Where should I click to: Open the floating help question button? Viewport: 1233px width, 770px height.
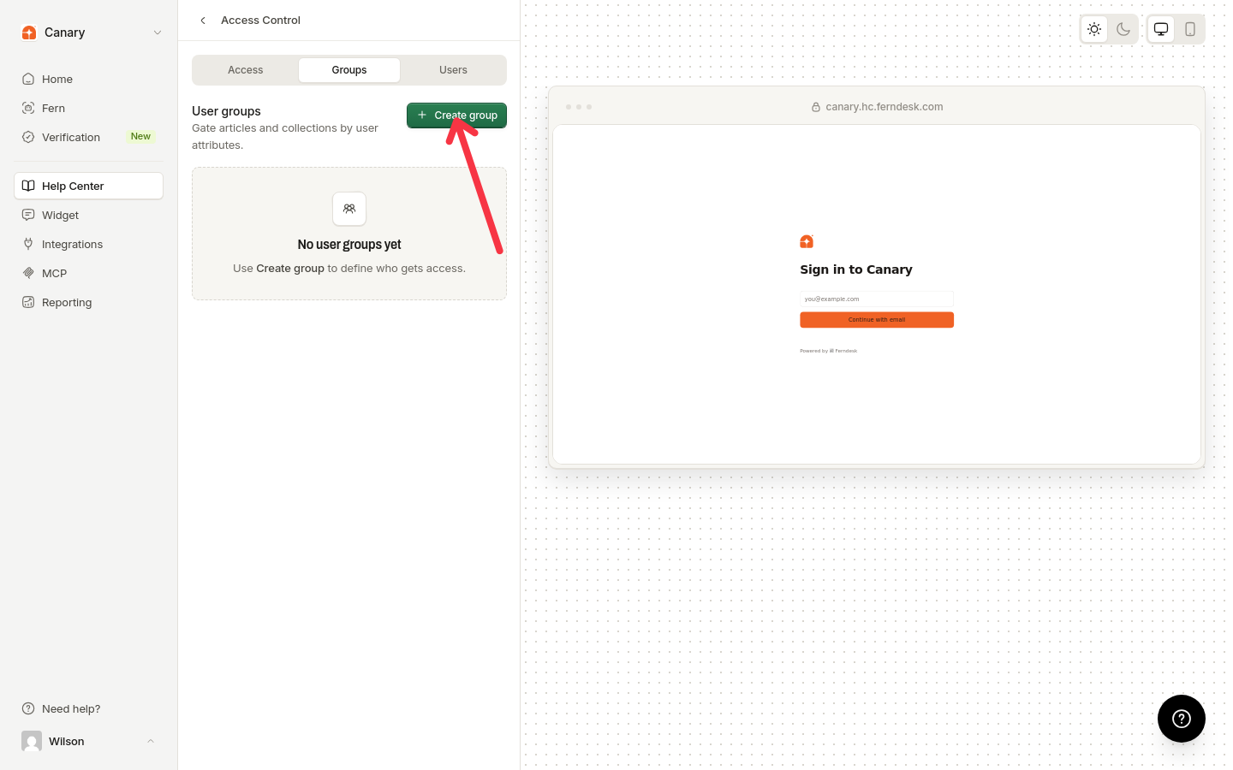(1182, 719)
